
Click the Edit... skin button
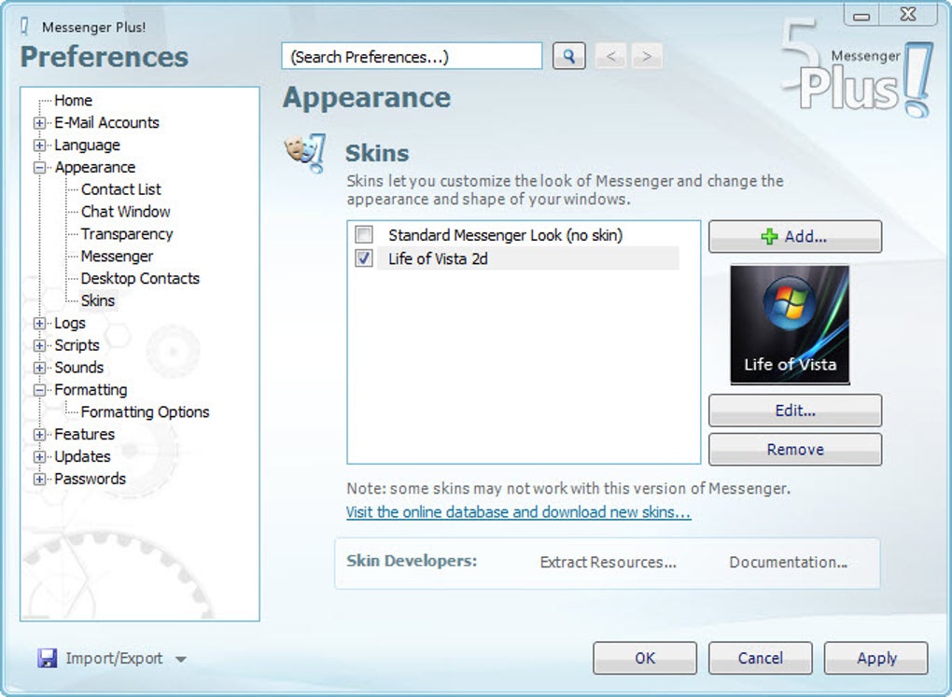795,411
